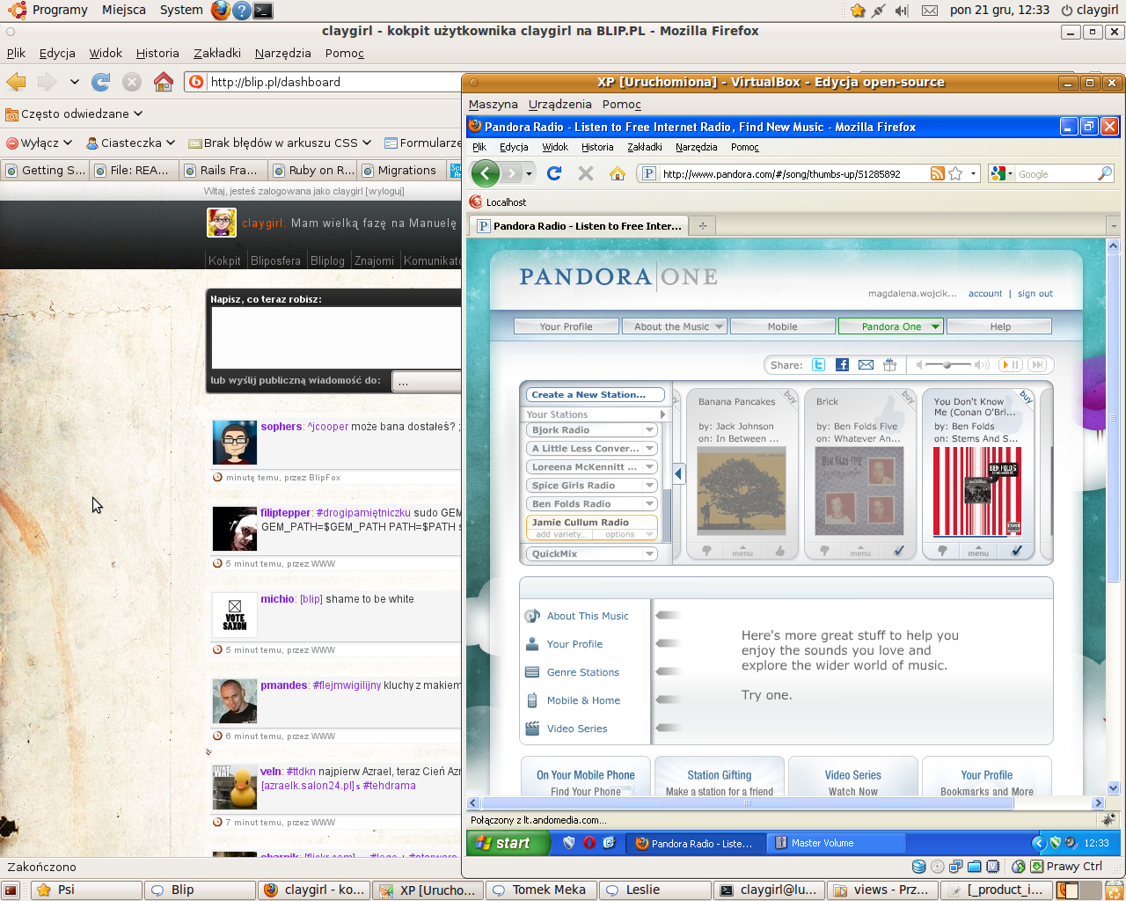Click the sign out link
Image resolution: width=1126 pixels, height=901 pixels.
point(1035,294)
